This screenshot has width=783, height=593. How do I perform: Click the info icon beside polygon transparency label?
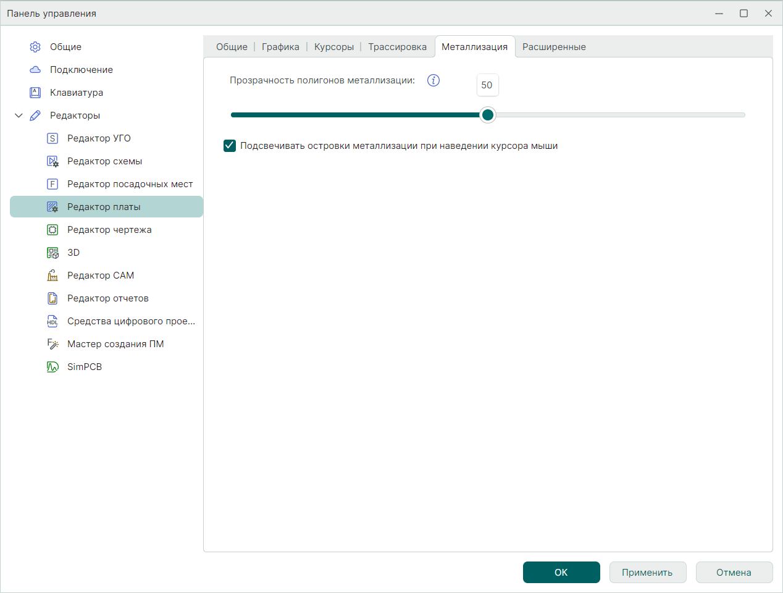(x=433, y=80)
